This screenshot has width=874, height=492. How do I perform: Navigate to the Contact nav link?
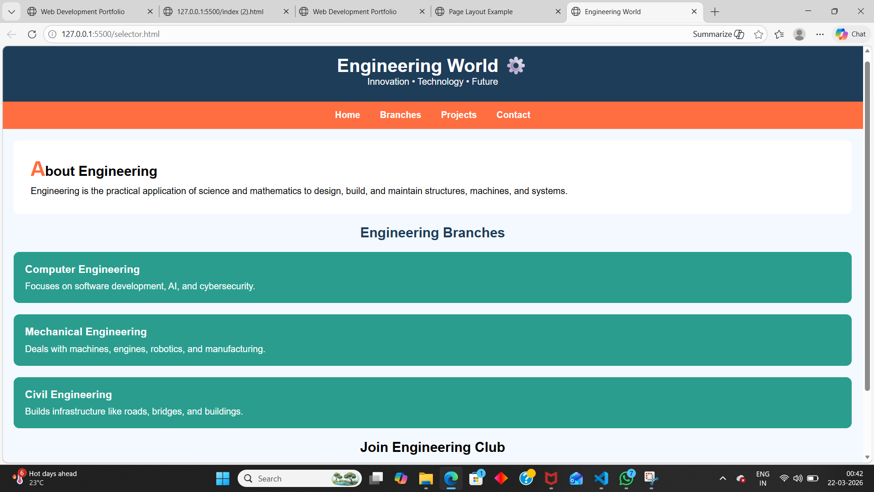(x=513, y=115)
